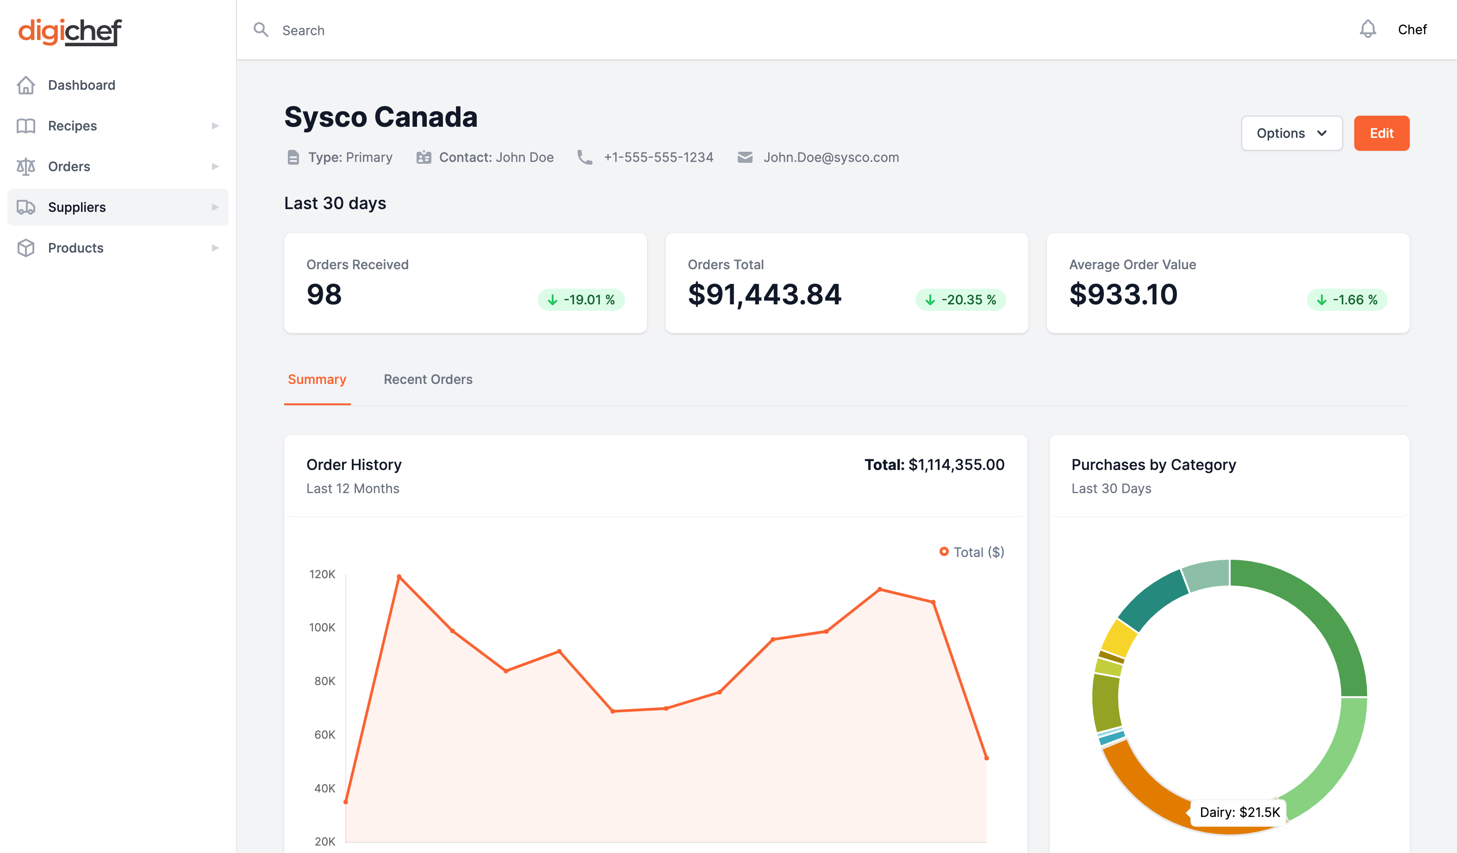Open the Orders Total card
Viewport: 1457px width, 853px height.
847,283
